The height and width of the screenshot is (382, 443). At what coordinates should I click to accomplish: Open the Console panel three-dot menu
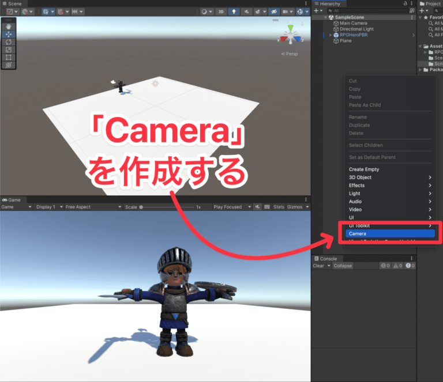tap(411, 258)
